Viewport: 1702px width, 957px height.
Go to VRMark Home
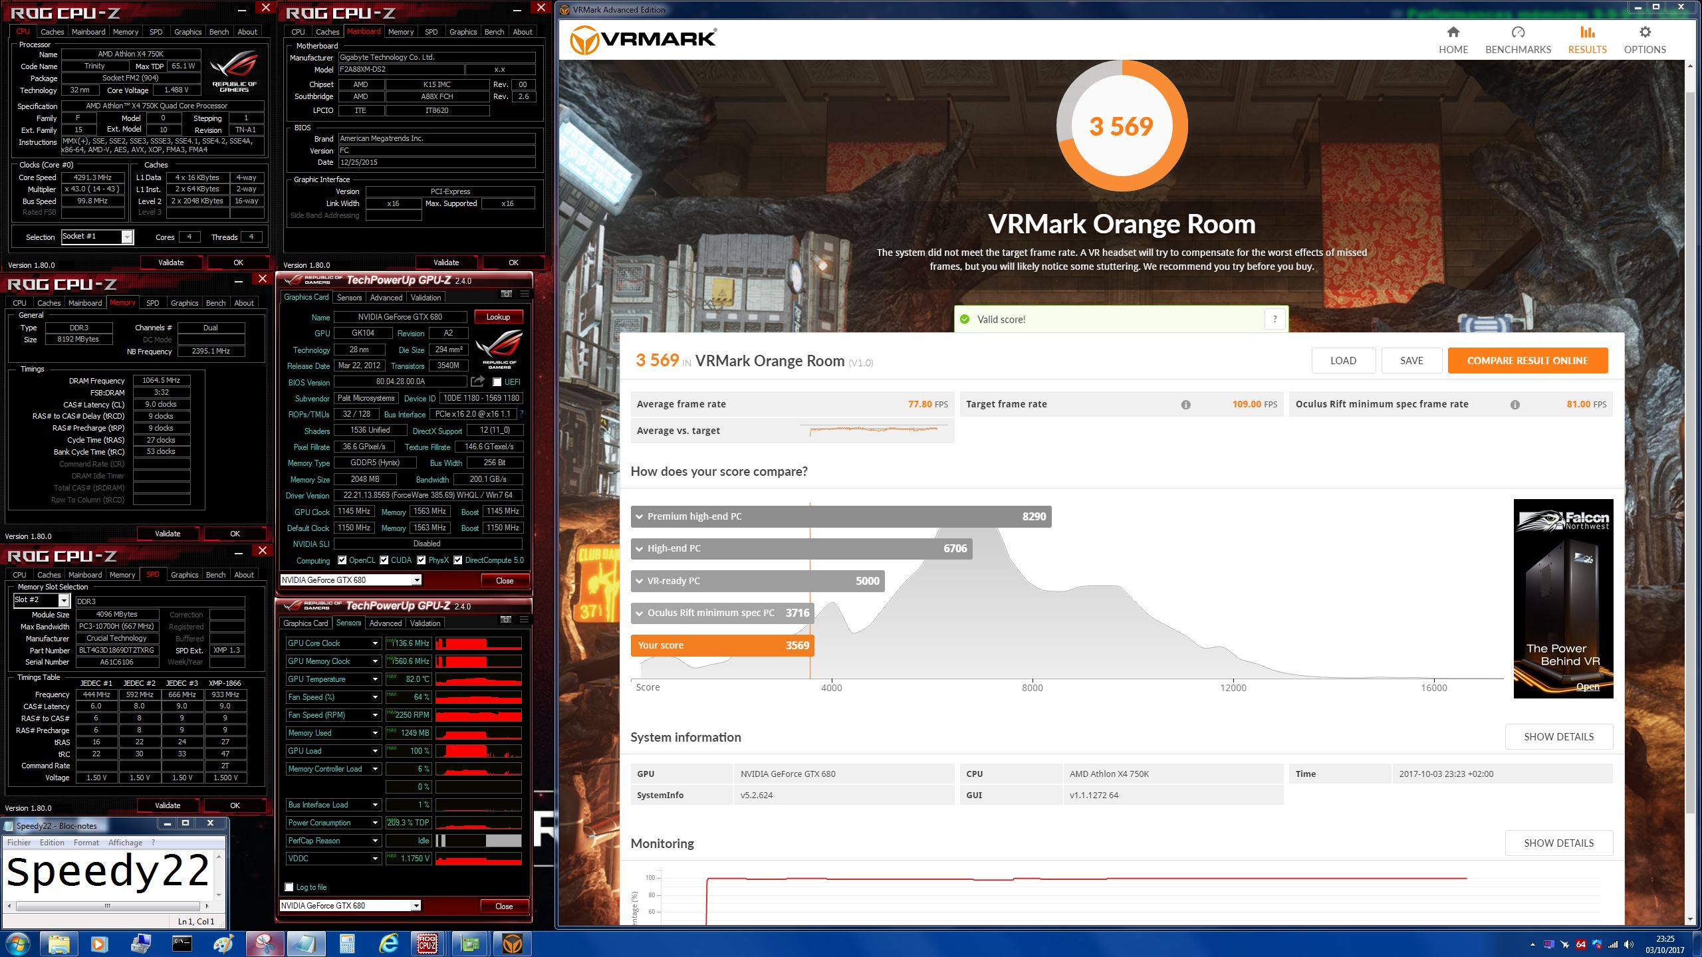coord(1453,40)
